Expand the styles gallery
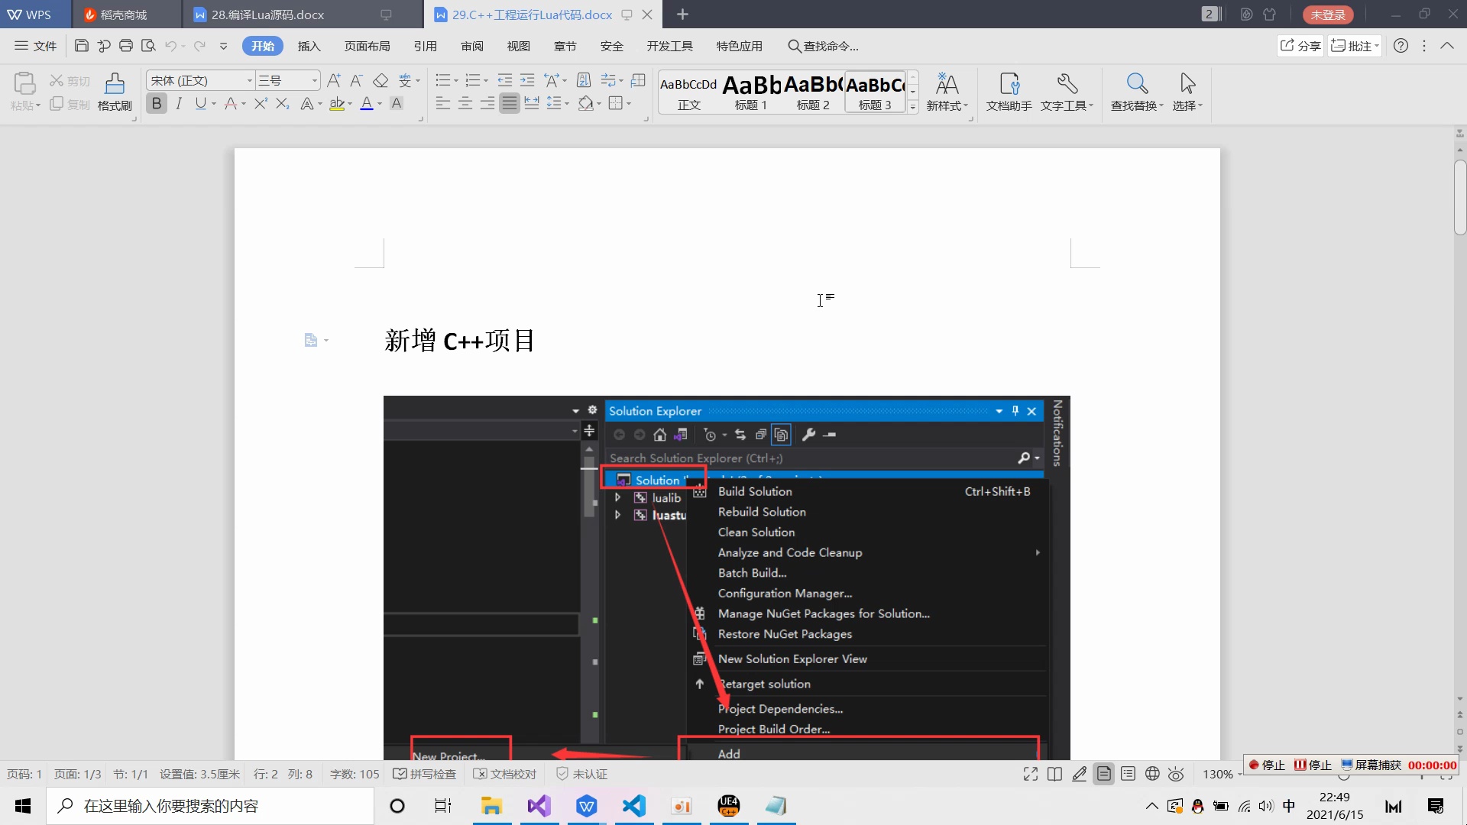Screen dimensions: 1467x825 coord(913,107)
